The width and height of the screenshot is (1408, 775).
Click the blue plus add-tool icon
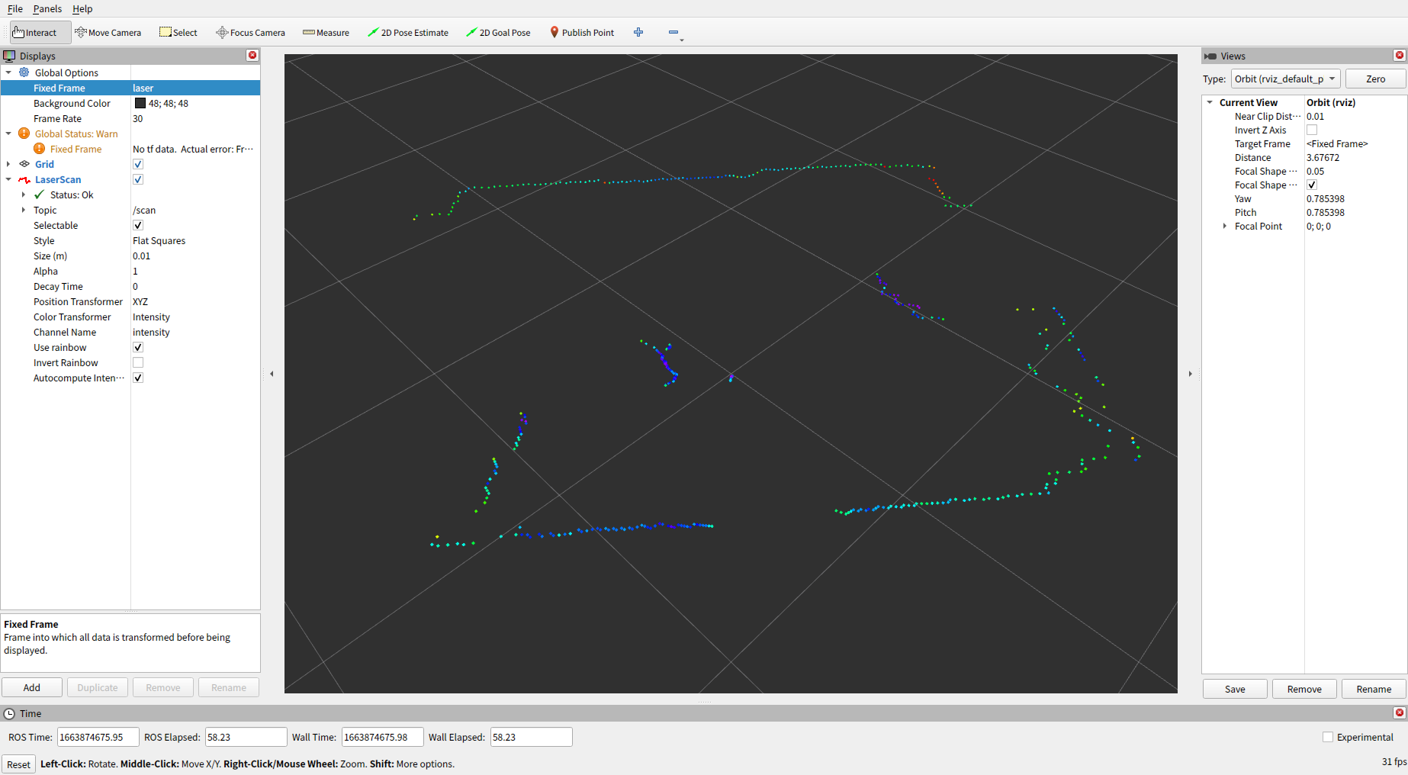click(x=638, y=32)
